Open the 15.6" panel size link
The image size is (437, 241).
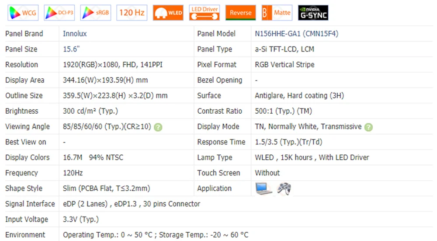[x=71, y=49]
